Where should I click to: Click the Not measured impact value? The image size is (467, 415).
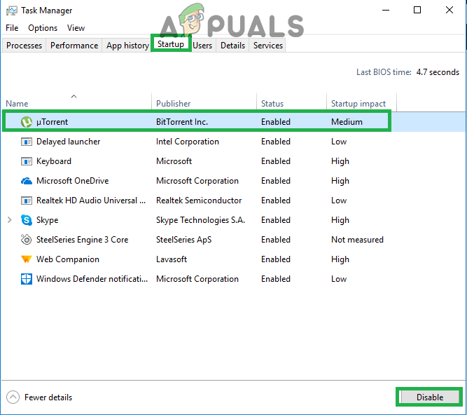tap(357, 240)
